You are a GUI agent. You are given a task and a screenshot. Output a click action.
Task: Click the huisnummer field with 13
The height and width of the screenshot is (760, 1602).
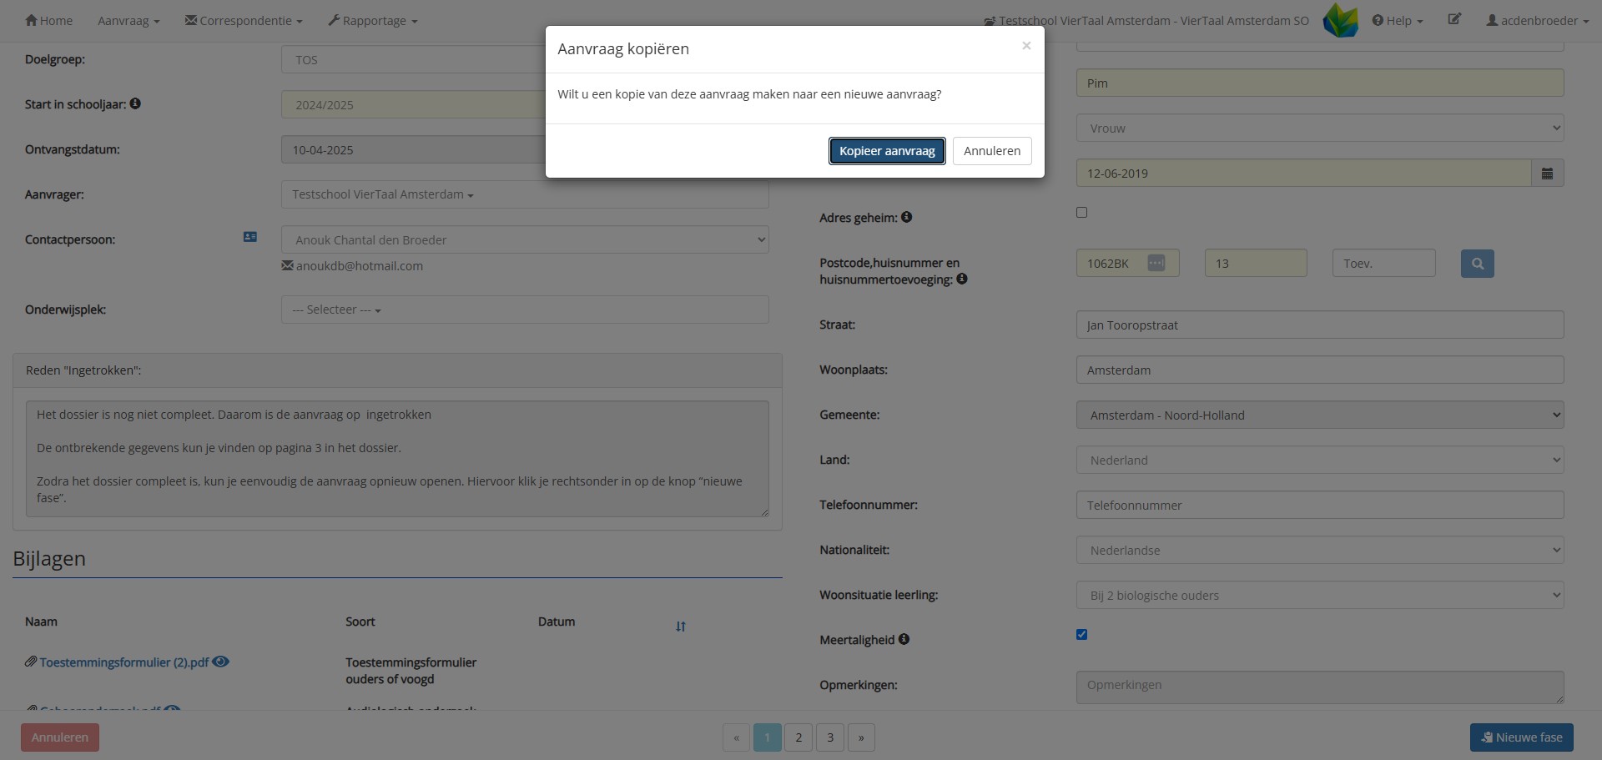[1256, 264]
